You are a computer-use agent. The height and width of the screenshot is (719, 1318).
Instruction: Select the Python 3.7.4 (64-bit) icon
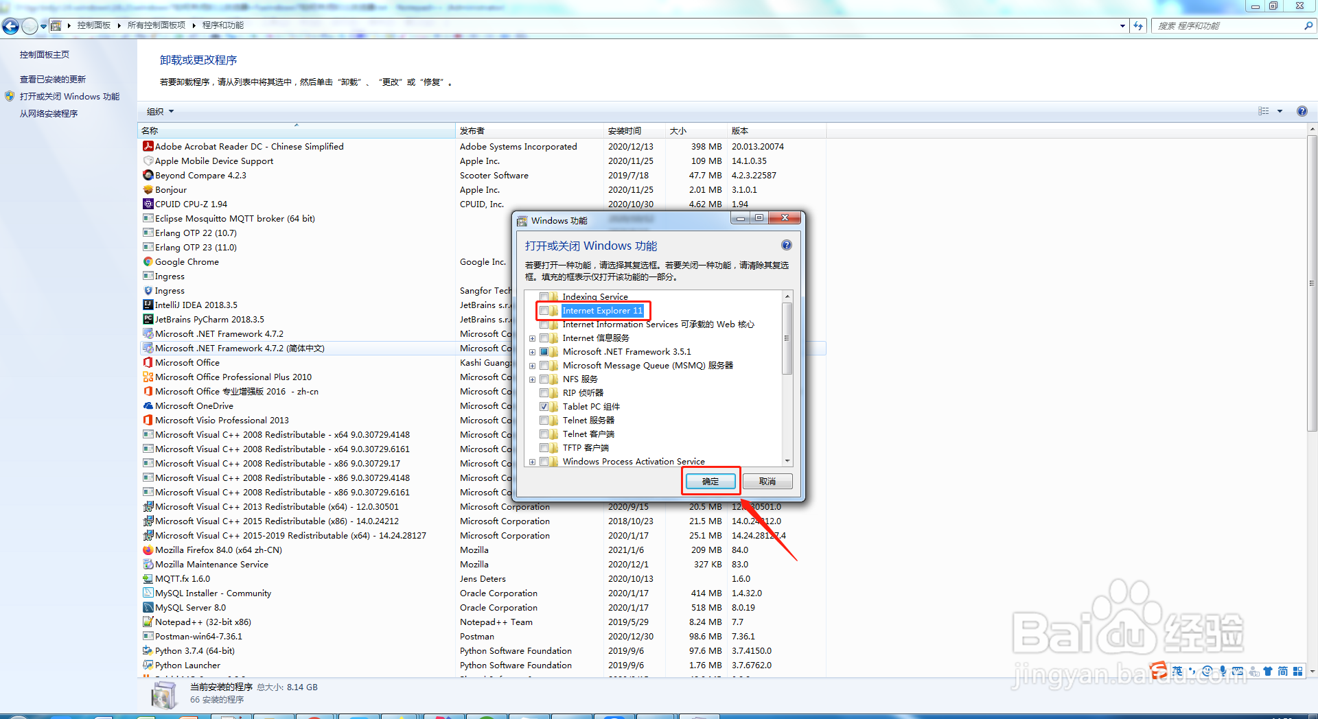point(148,650)
